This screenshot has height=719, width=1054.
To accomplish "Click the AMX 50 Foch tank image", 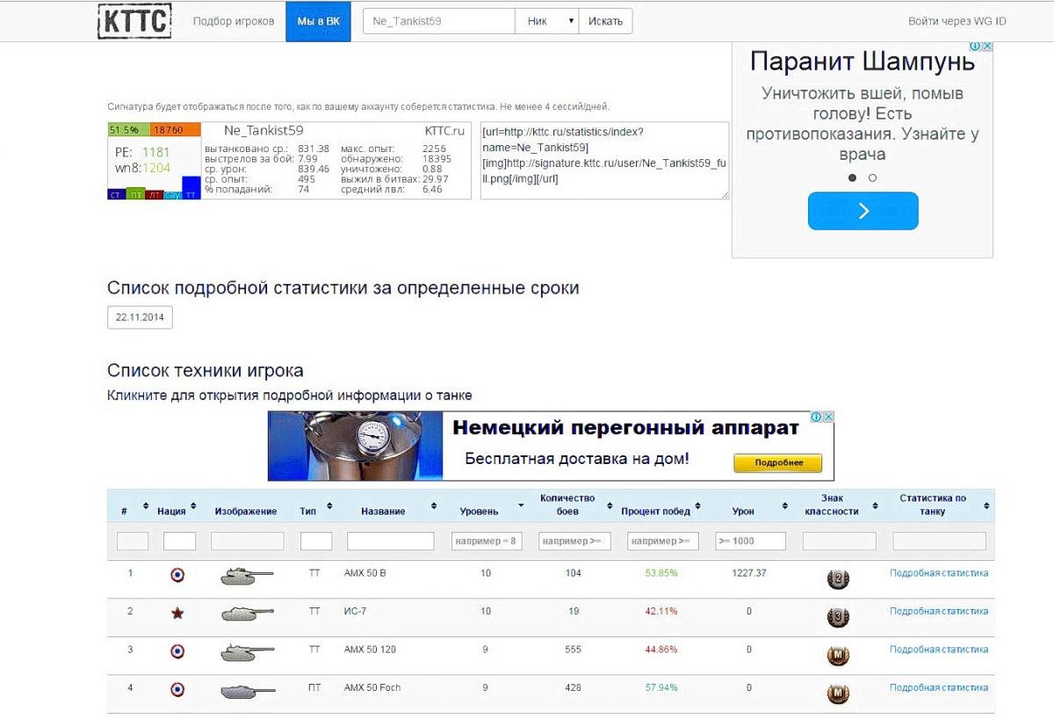I will [247, 691].
